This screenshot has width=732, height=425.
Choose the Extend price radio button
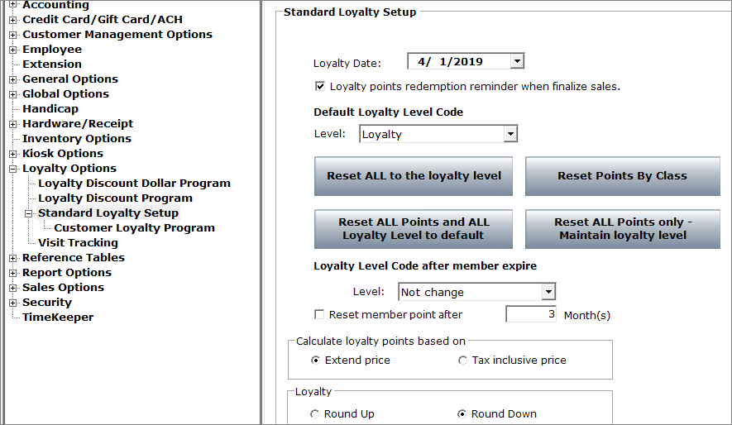(316, 361)
